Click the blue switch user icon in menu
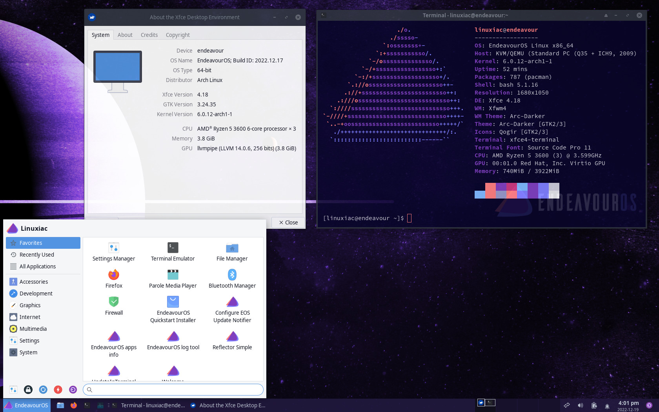This screenshot has height=412, width=659. click(43, 390)
